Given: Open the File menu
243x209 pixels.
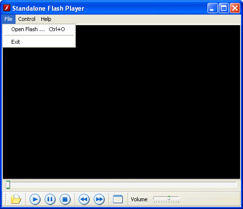Looking at the screenshot, I should (9, 19).
